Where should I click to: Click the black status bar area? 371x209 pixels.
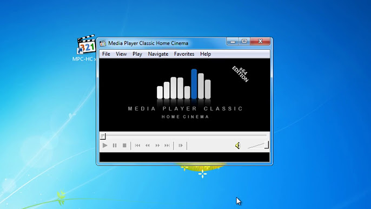[184, 158]
